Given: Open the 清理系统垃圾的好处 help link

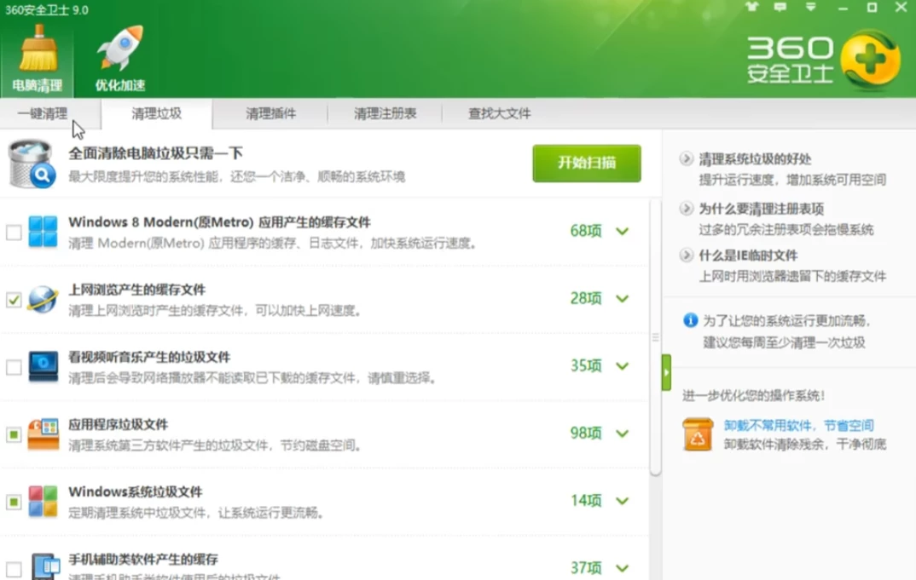Looking at the screenshot, I should [x=755, y=158].
